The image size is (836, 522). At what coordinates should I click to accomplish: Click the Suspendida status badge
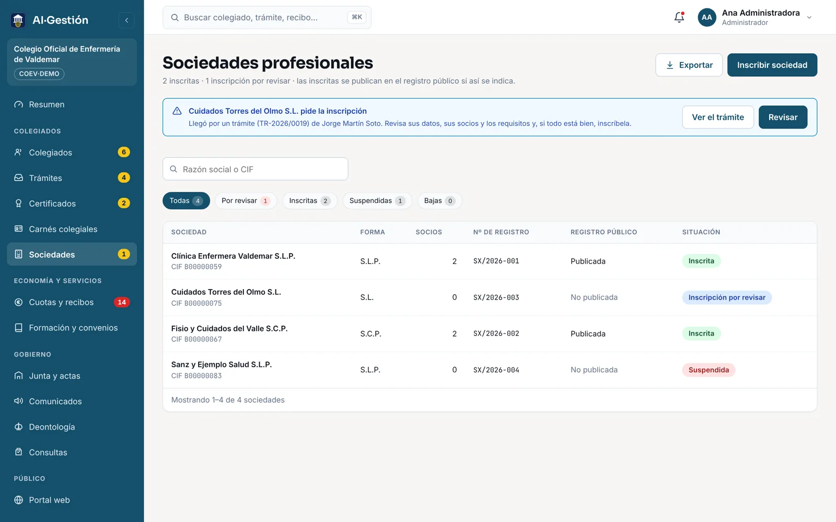point(709,370)
